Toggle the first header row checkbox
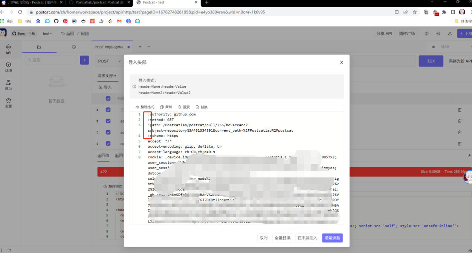The height and width of the screenshot is (253, 472). (108, 110)
